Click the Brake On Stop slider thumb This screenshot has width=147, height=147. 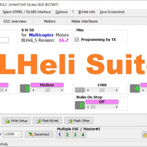pos(93,107)
